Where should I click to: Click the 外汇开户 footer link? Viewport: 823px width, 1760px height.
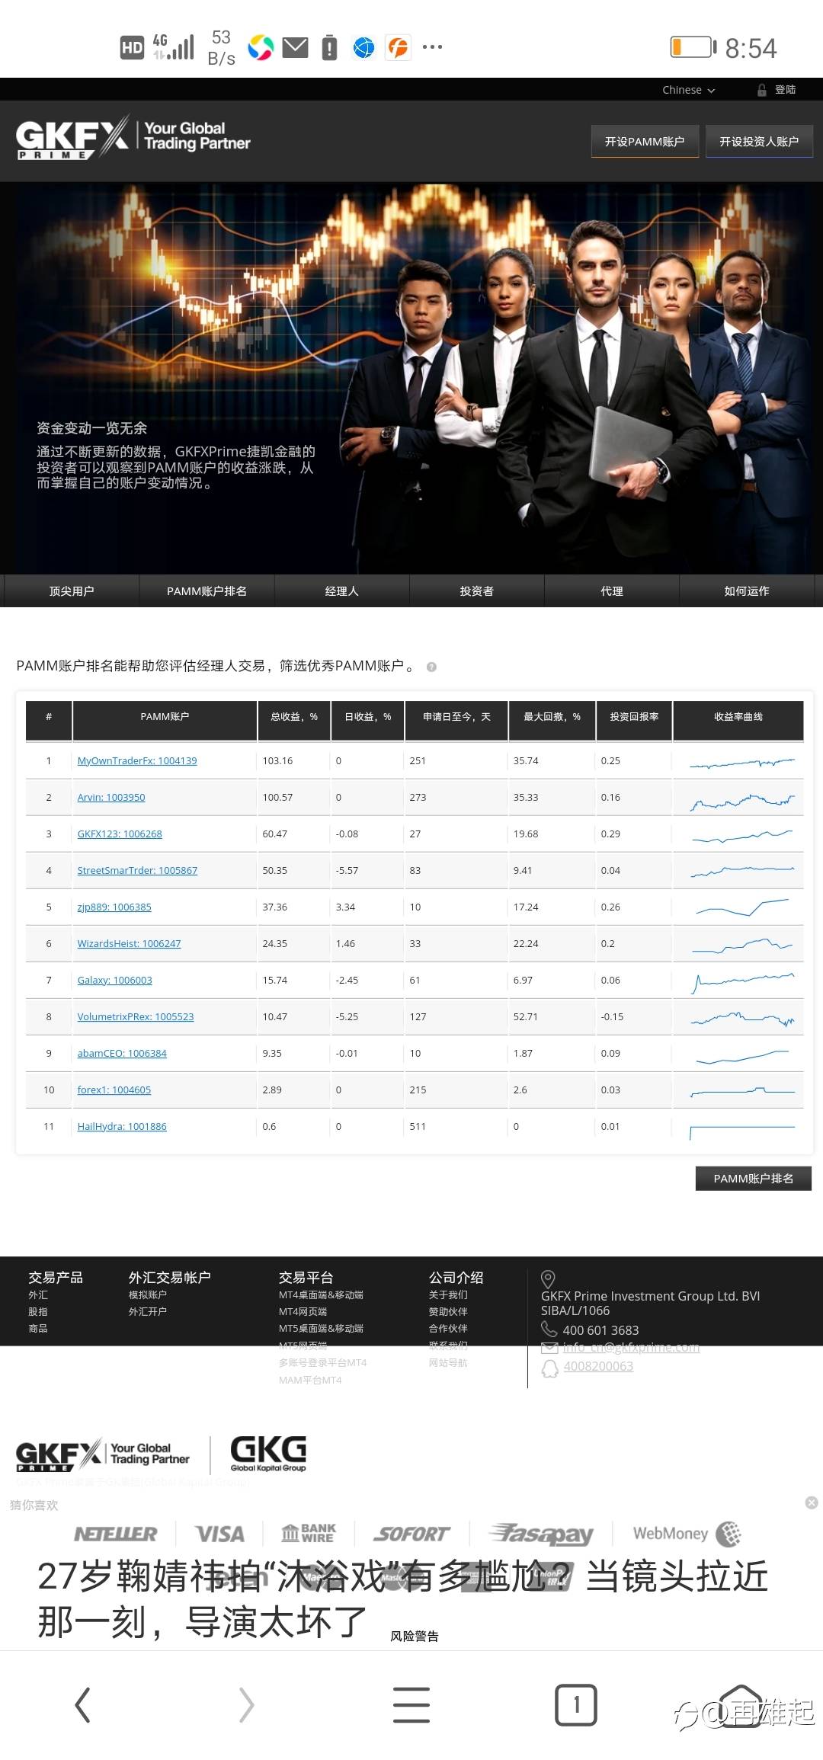click(148, 1311)
